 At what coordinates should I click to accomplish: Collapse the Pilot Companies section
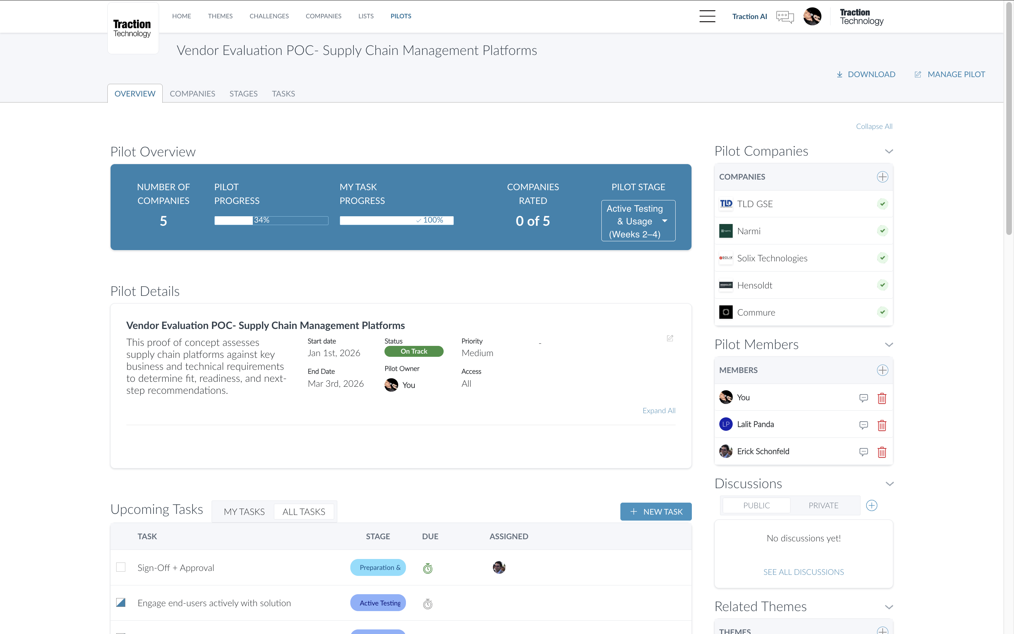[889, 151]
